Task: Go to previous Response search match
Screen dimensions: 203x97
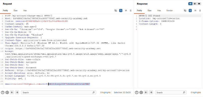Action: [146, 92]
